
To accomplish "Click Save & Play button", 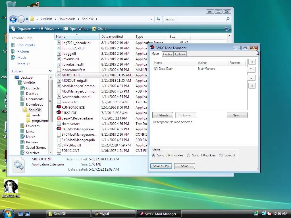I will tap(161, 166).
